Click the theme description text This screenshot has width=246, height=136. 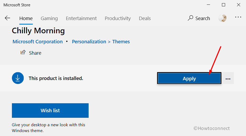click(48, 128)
